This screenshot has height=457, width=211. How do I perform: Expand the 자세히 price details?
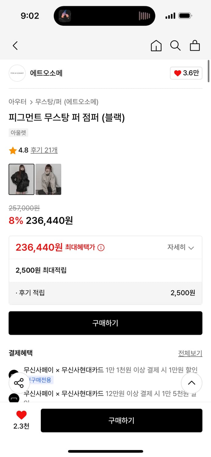[181, 247]
